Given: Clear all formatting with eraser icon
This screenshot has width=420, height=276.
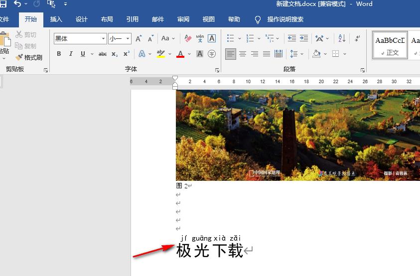Looking at the screenshot, I should pyautogui.click(x=188, y=38).
